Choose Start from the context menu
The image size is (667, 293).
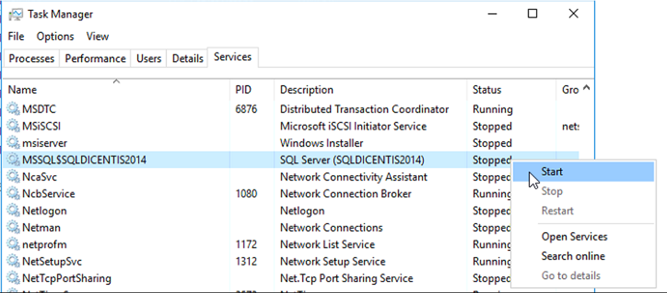point(552,172)
